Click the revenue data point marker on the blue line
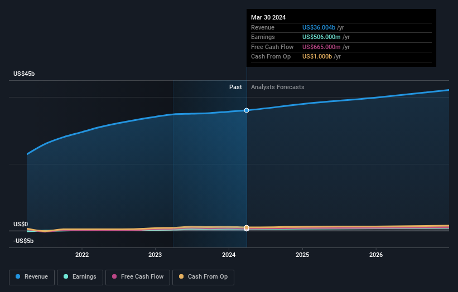The width and height of the screenshot is (458, 292). click(247, 110)
